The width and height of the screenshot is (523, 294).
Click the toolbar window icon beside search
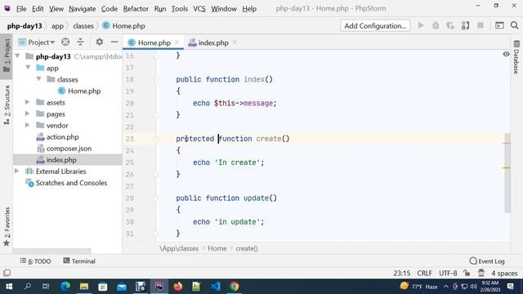499,25
